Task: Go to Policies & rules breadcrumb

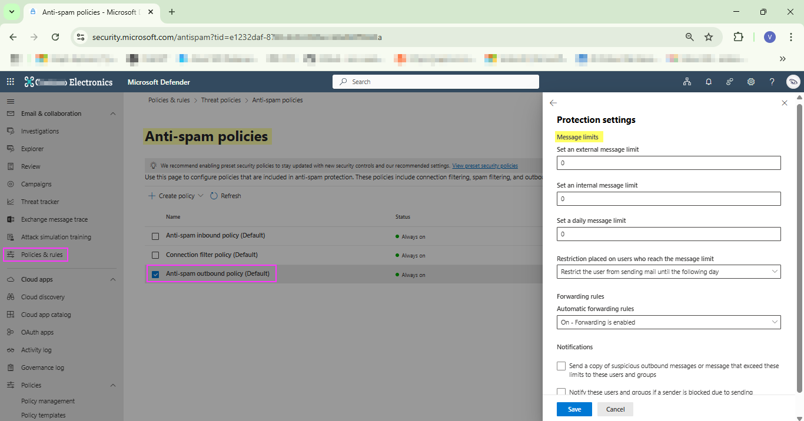Action: point(169,100)
